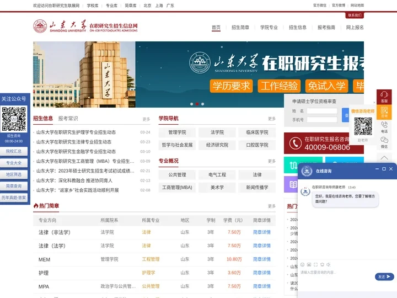Image resolution: width=397 pixels, height=298 pixels.
Task: Click 官方微信 link at top right
Action: [319, 6]
